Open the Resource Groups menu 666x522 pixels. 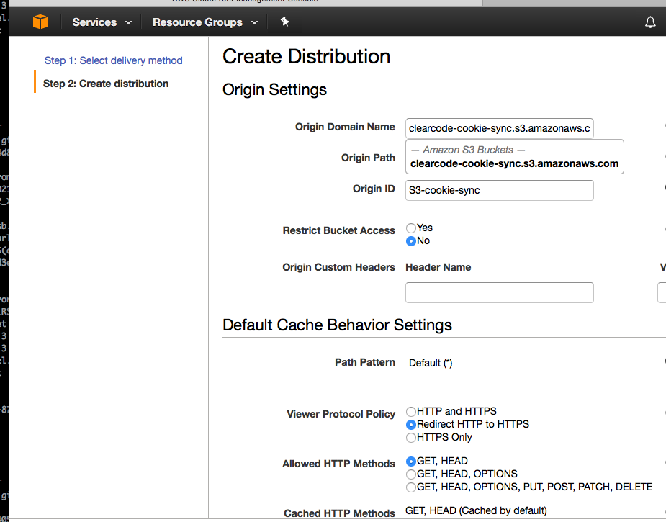[x=197, y=22]
